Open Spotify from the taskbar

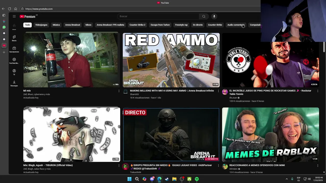click(197, 179)
